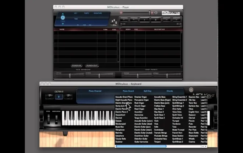Viewport: 243px width, 153px height.
Task: Select the Chords tab
Action: pyautogui.click(x=170, y=91)
